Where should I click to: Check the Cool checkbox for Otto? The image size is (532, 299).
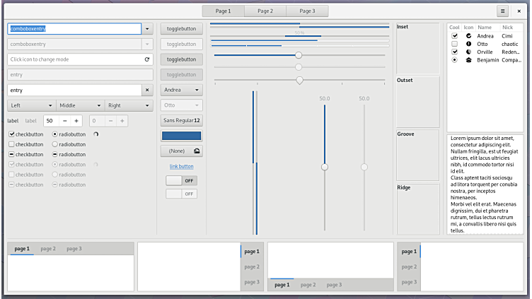pyautogui.click(x=454, y=44)
